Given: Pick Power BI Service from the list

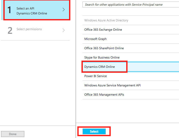Looking at the screenshot, I should pos(131,76).
